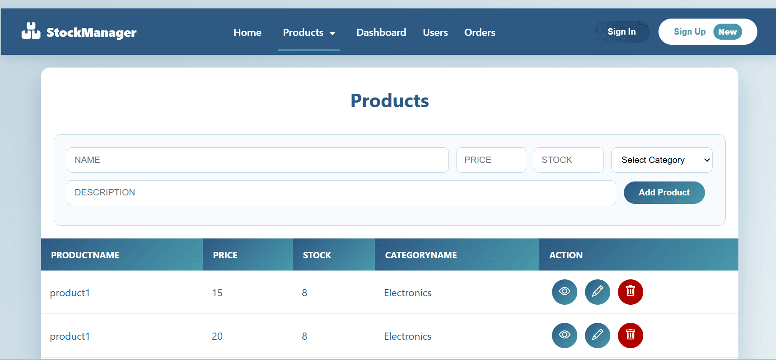Screen dimensions: 776x360
Task: Focus the PRICE input field
Action: coord(491,160)
